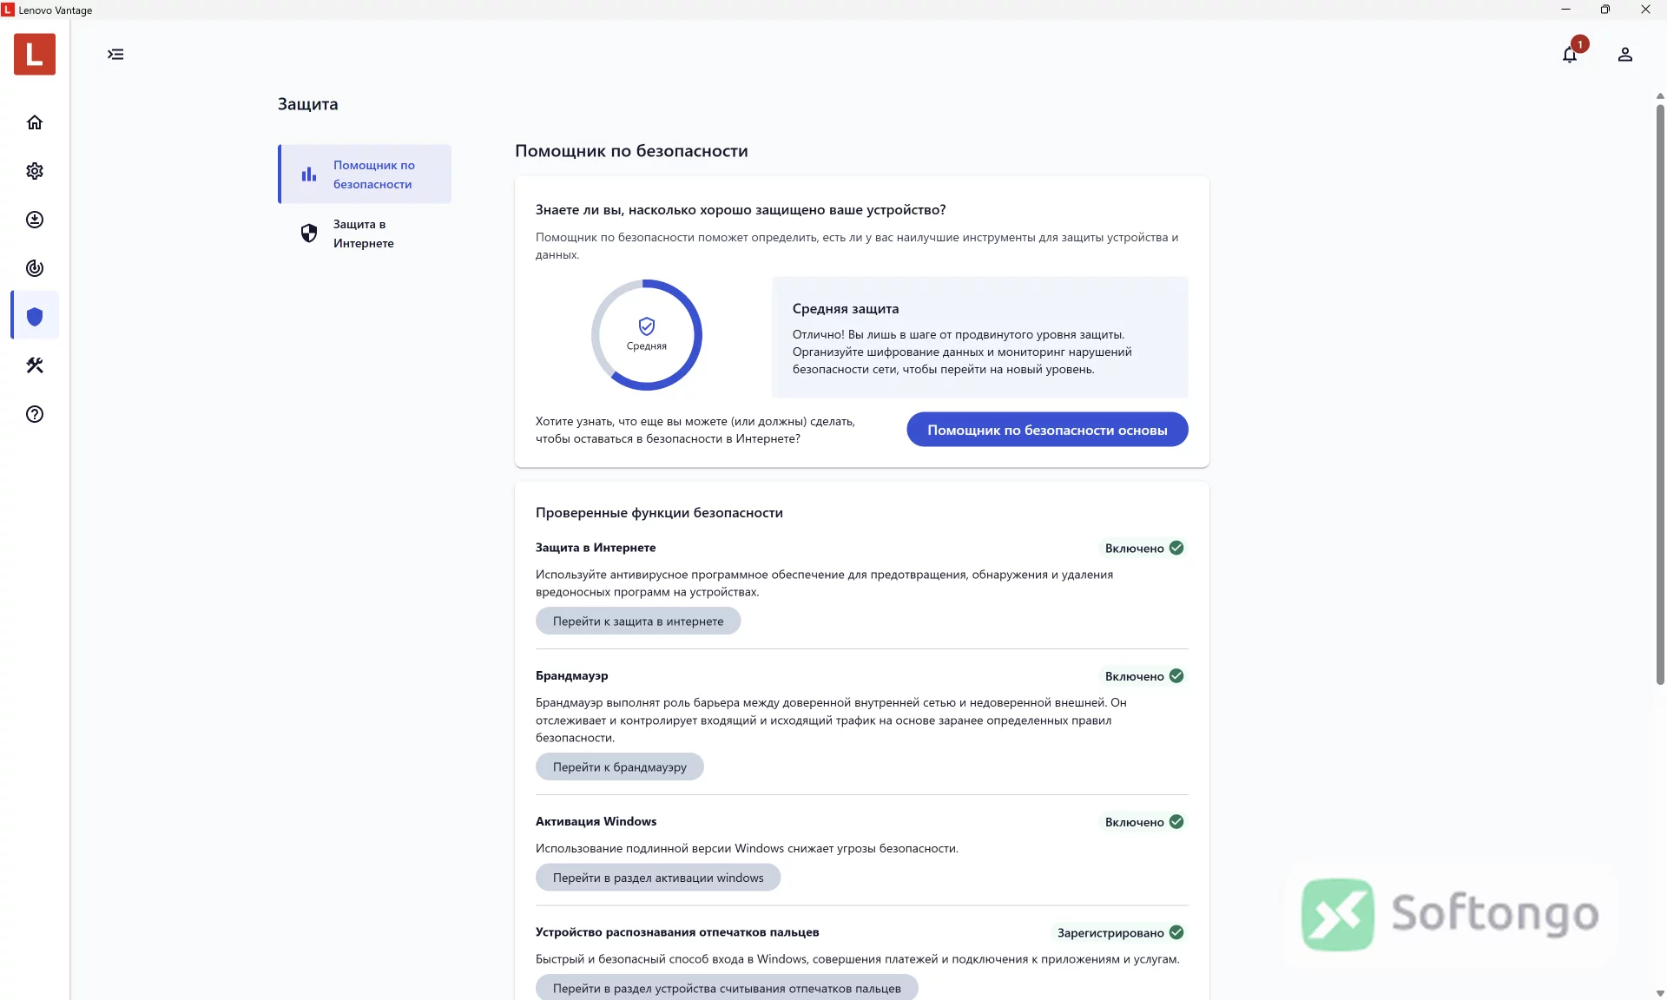This screenshot has width=1667, height=1000.
Task: Click Проверенные функции безопасности heading
Action: point(659,513)
